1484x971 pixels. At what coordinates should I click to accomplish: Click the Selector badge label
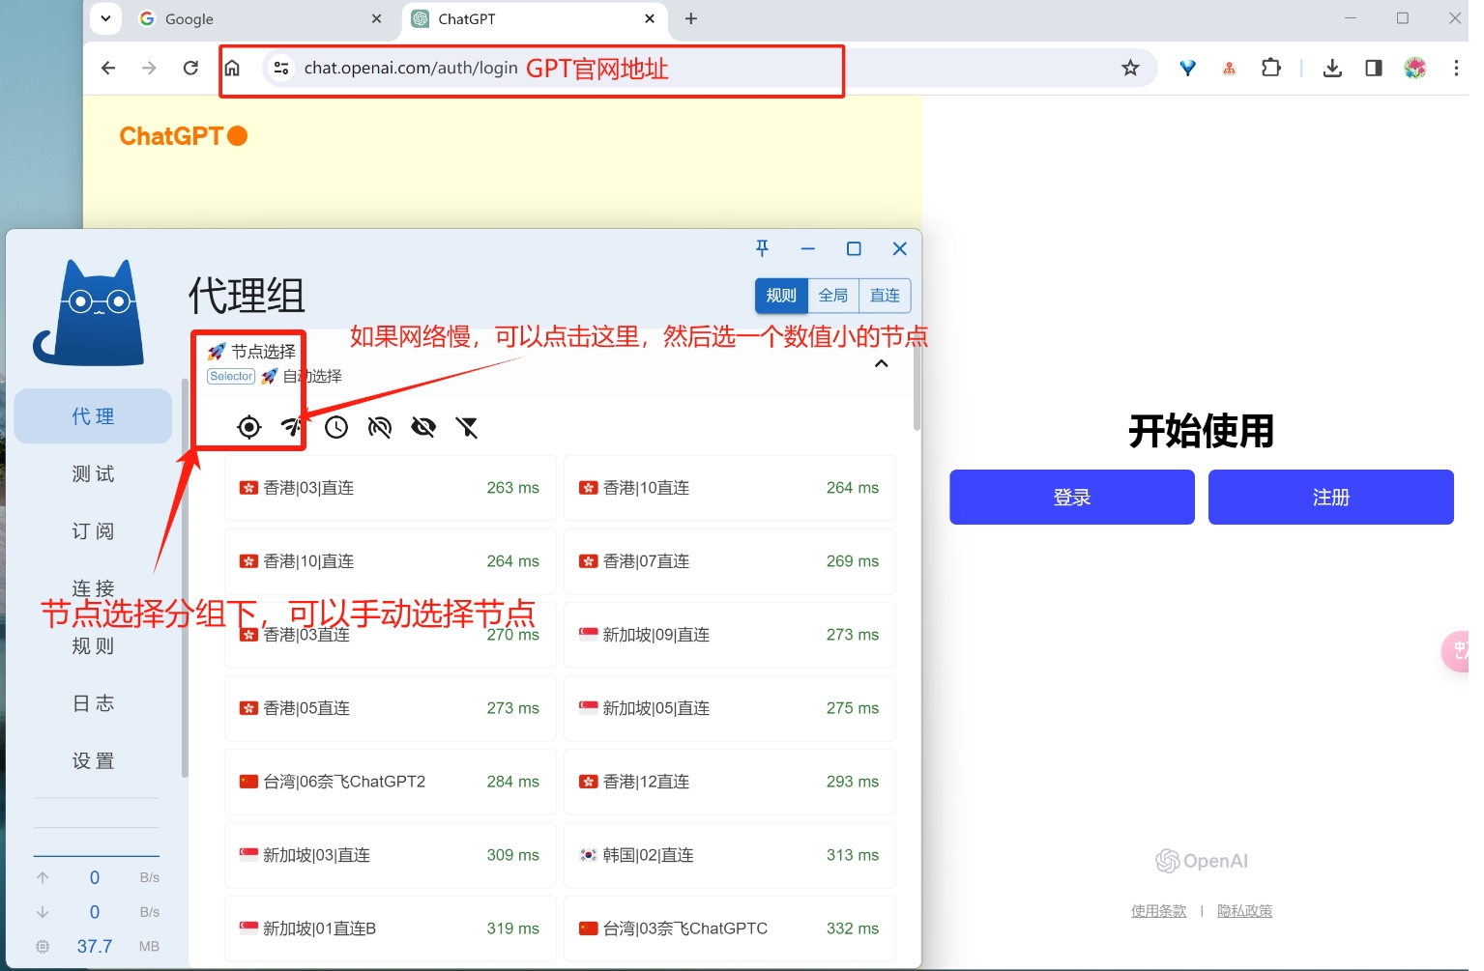[231, 376]
